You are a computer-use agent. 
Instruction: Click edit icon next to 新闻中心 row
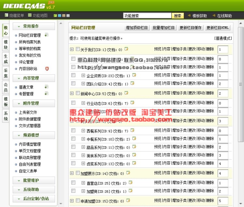[126, 93]
